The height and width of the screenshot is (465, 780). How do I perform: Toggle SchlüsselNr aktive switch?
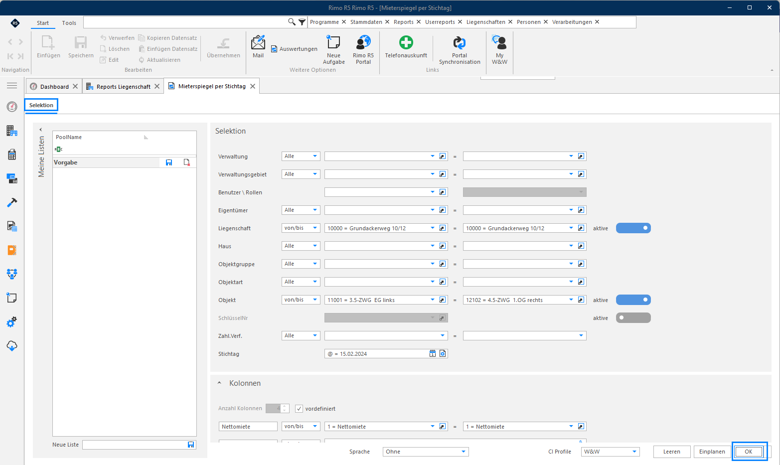coord(633,318)
